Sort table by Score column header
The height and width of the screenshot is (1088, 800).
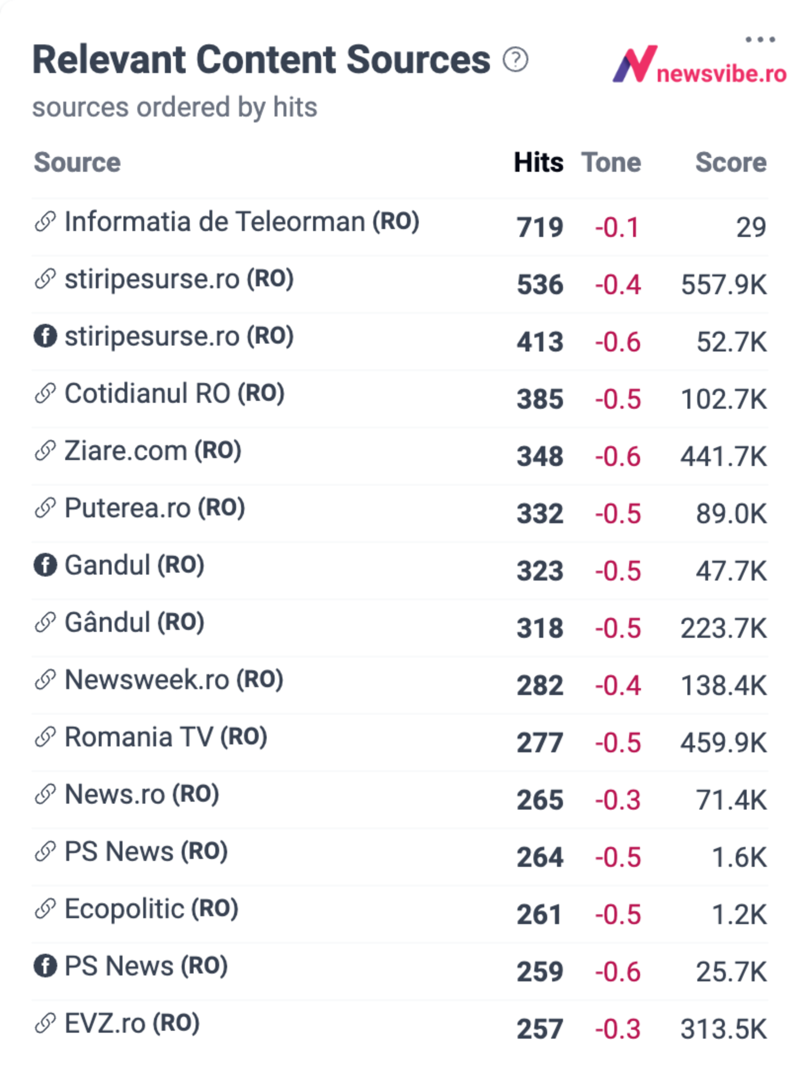point(731,162)
